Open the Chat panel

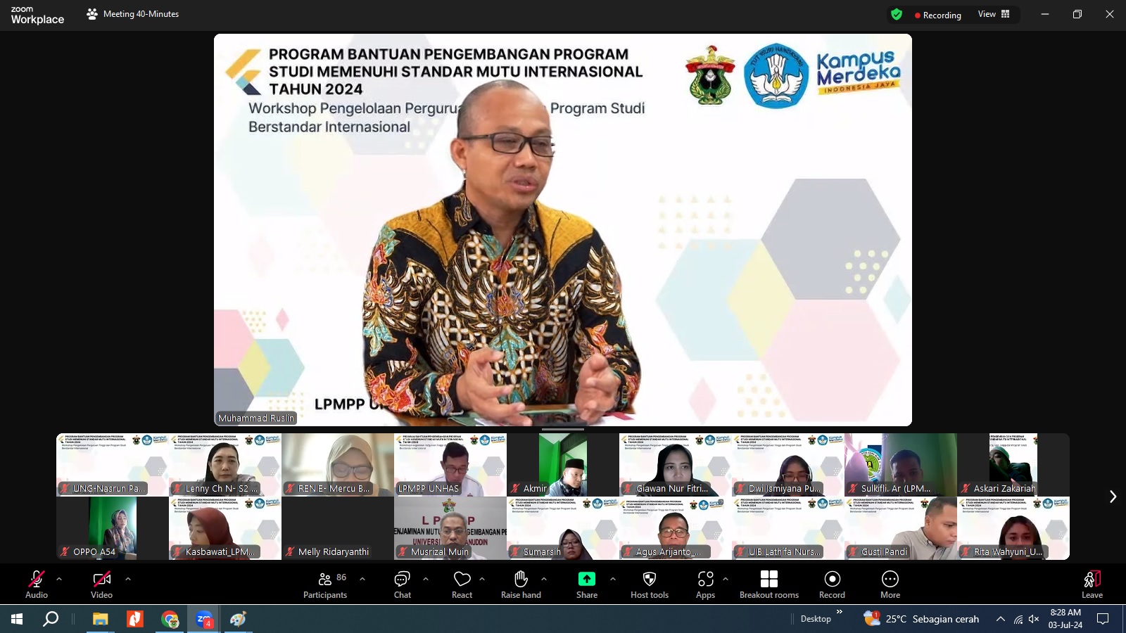point(401,584)
